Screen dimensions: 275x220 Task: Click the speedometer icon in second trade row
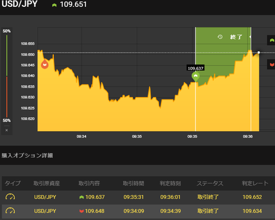coord(10,211)
